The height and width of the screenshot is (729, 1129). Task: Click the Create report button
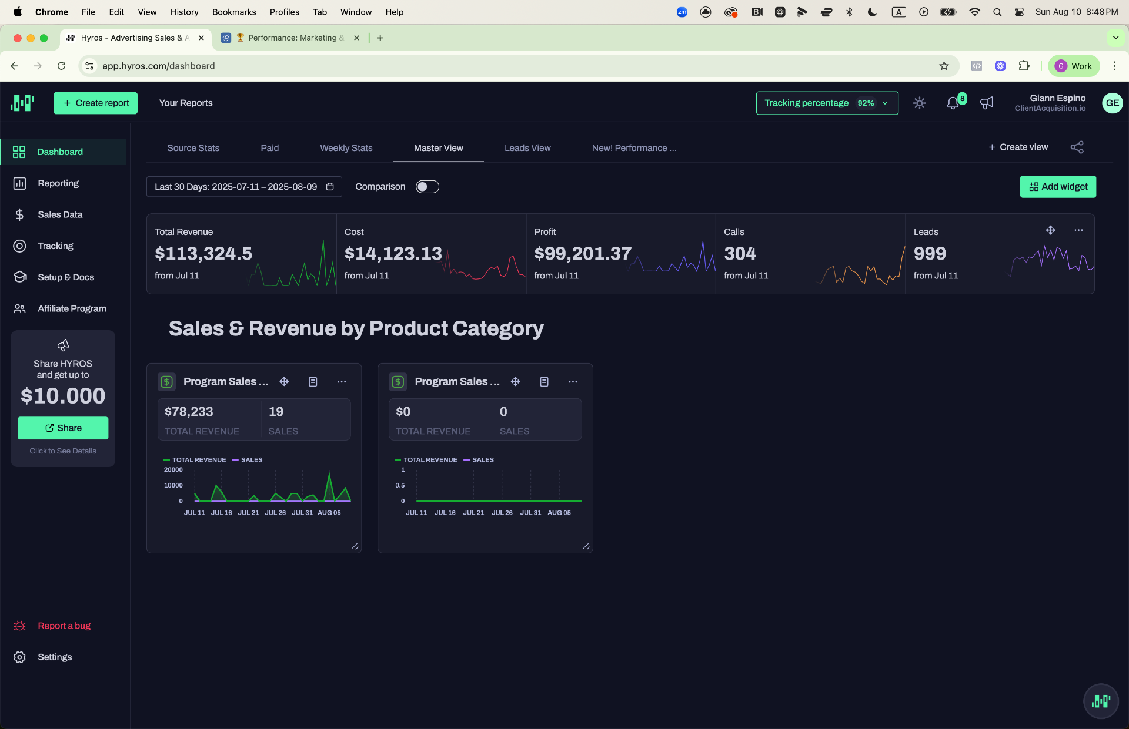click(95, 103)
